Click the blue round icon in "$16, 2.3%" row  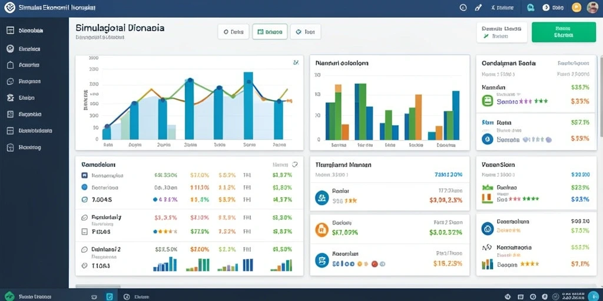tap(322, 260)
